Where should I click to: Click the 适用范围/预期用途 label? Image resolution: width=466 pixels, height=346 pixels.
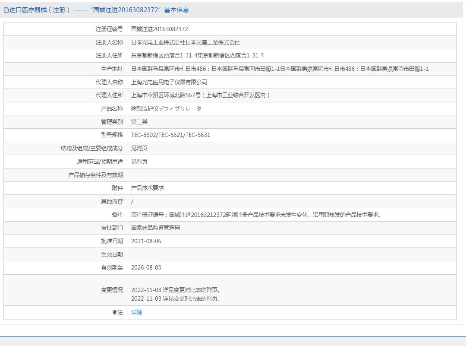100,162
